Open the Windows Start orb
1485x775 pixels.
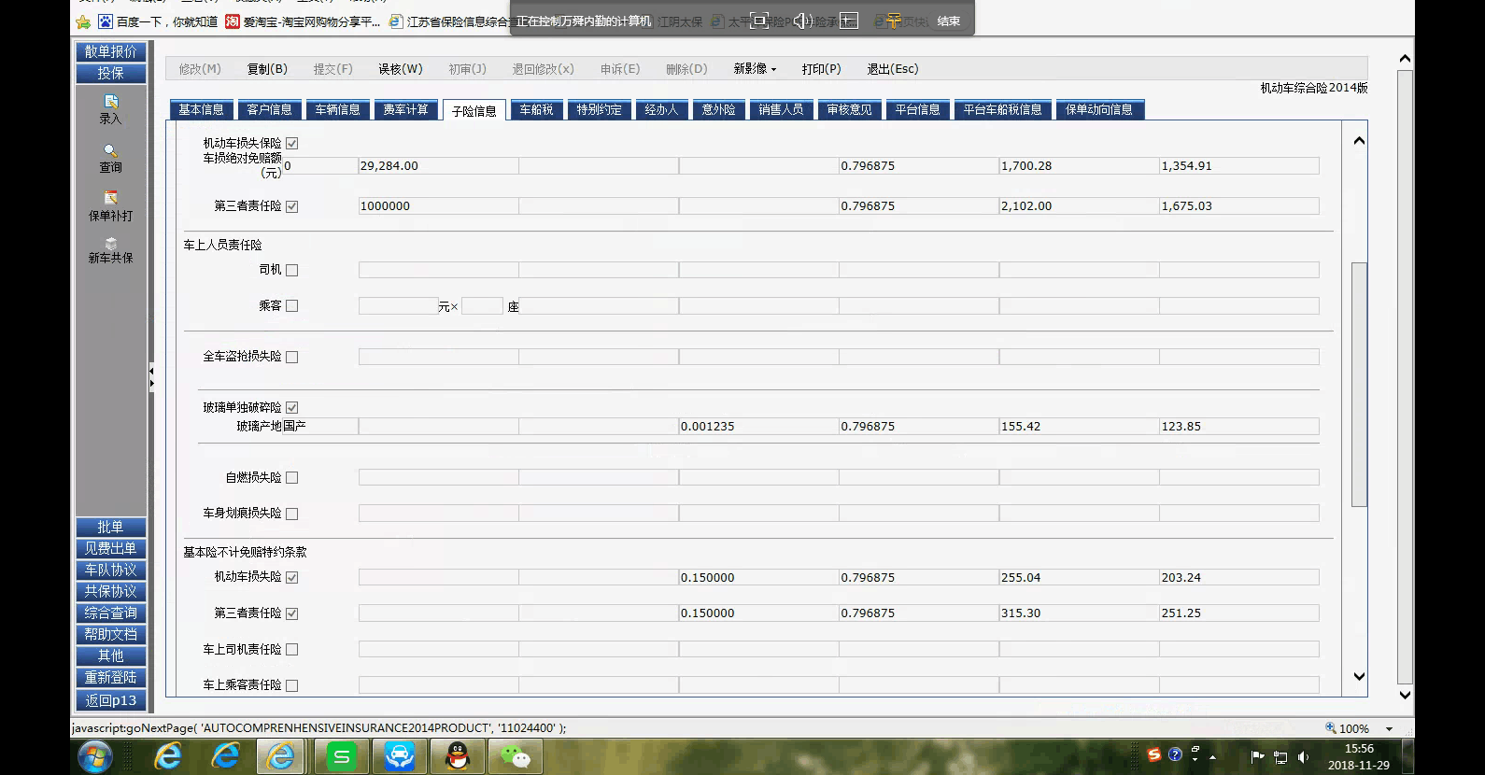[x=95, y=756]
